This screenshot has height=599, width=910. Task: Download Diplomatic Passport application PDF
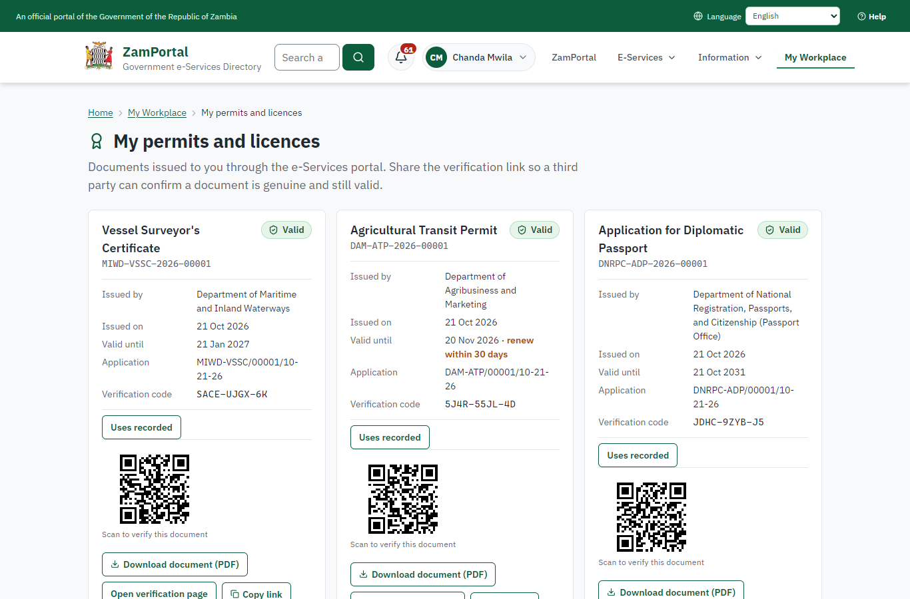[671, 591]
